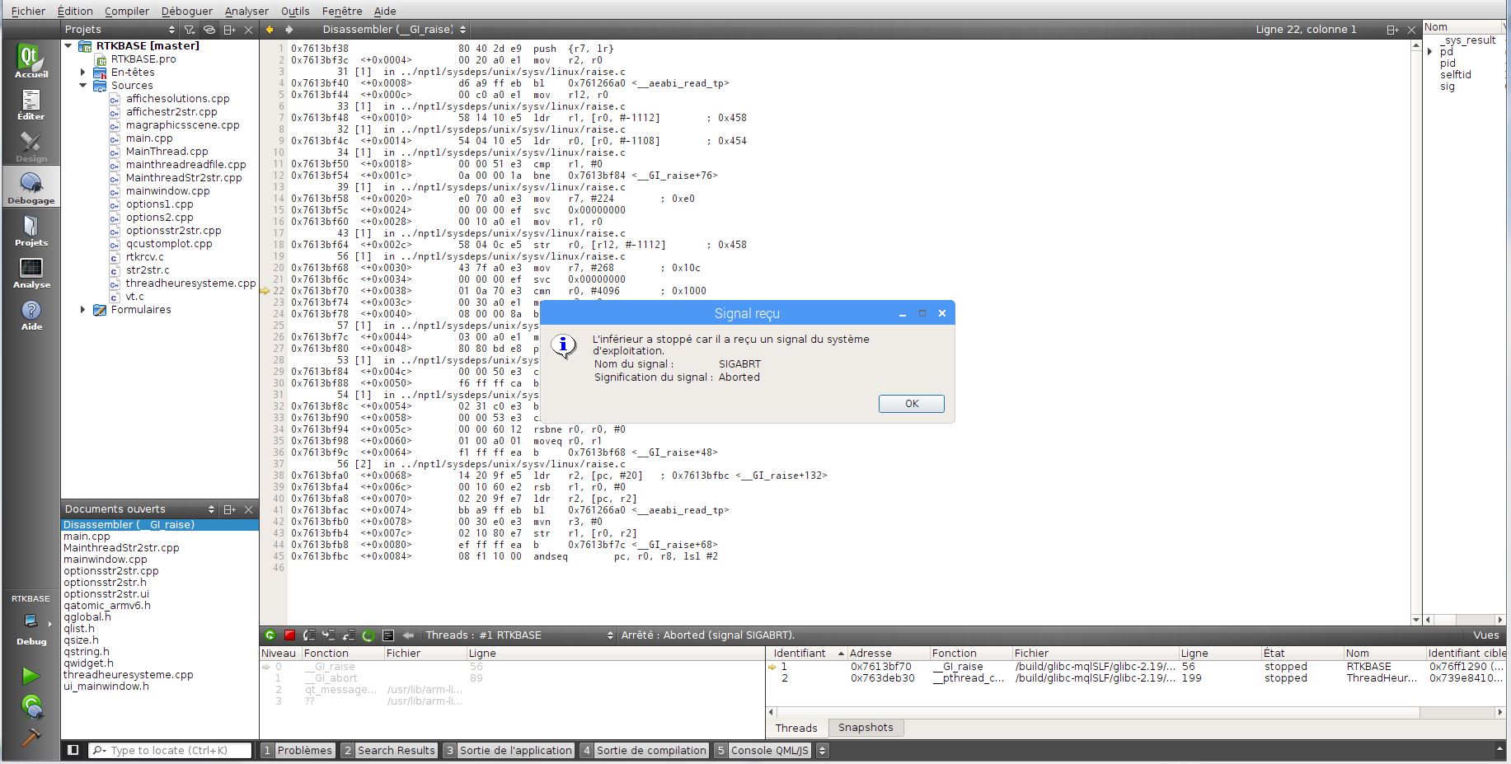The height and width of the screenshot is (764, 1511).
Task: Switch to Analyse mode in the sidebar
Action: click(31, 272)
